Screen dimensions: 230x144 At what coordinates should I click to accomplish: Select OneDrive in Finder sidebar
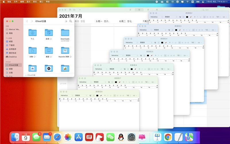coord(13,57)
